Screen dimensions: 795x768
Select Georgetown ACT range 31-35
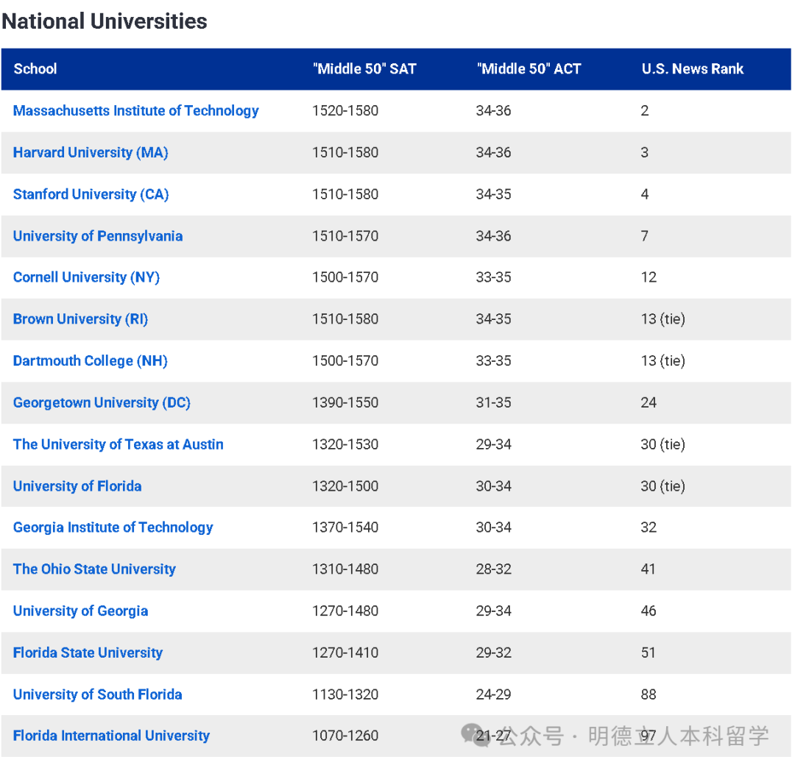493,402
